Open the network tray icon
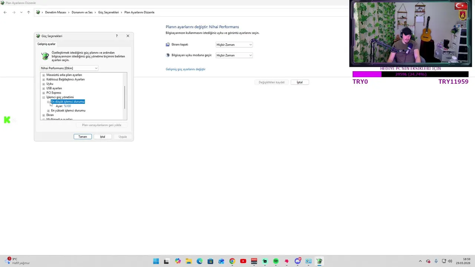Image resolution: width=475 pixels, height=267 pixels. [444, 261]
